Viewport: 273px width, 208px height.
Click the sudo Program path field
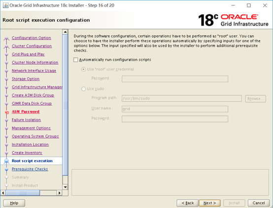[x=182, y=98]
